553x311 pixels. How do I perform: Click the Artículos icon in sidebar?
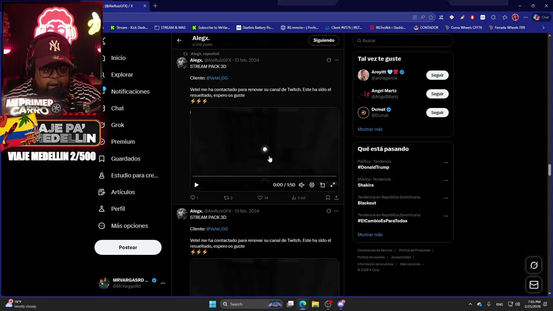[x=102, y=192]
